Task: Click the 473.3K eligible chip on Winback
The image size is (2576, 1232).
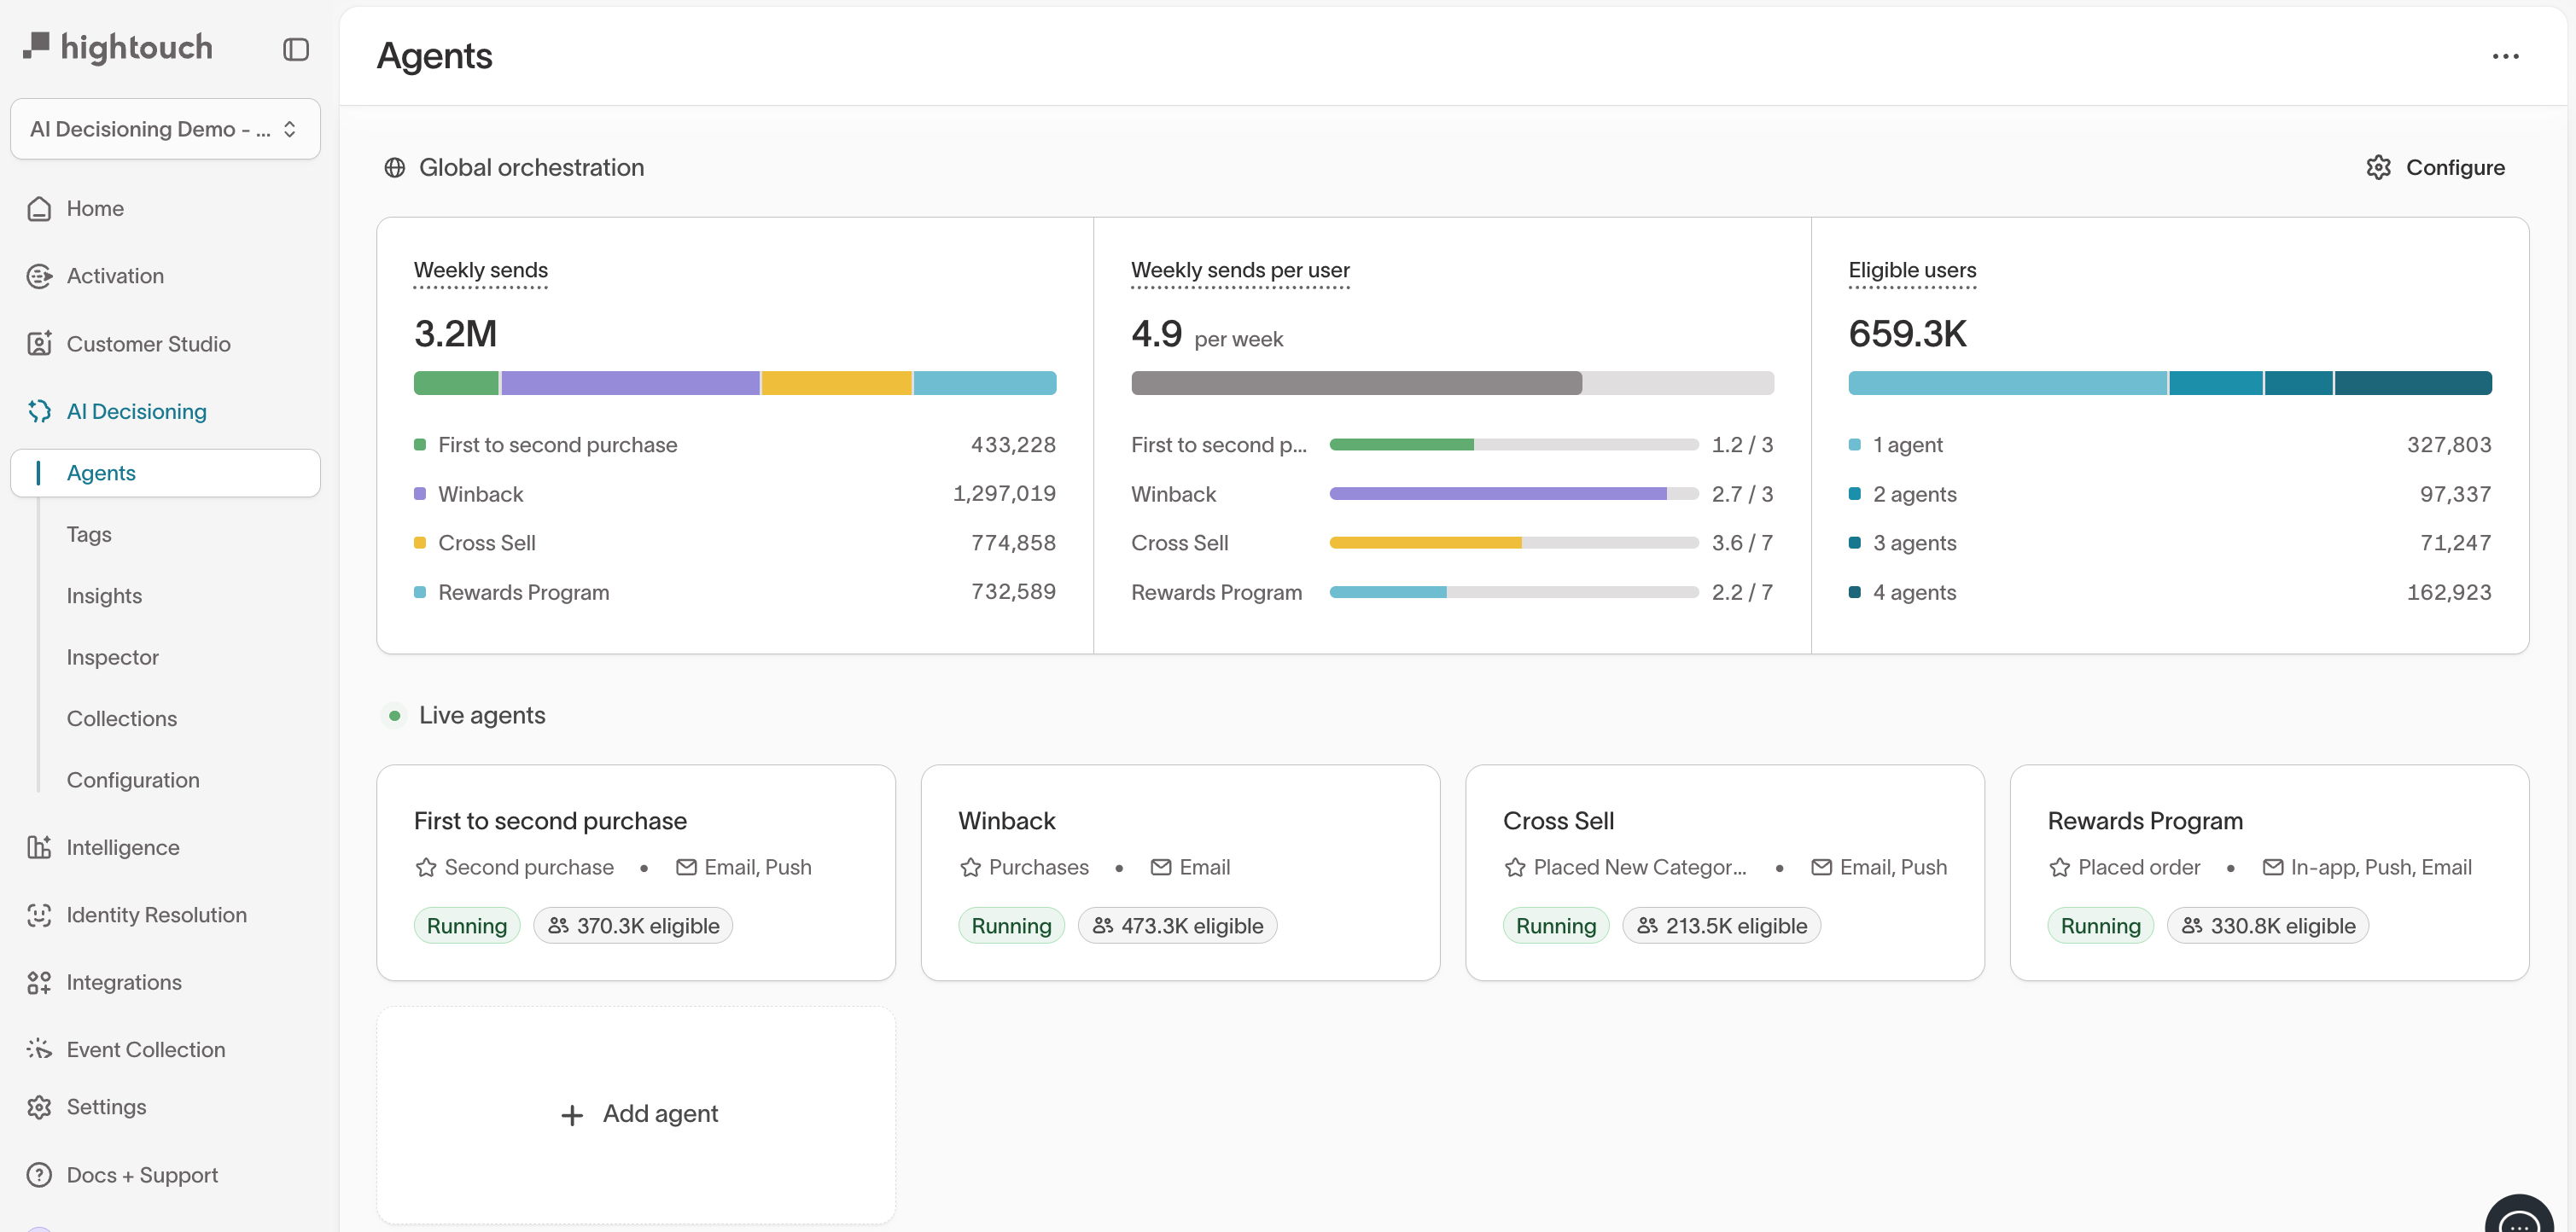Action: click(1178, 925)
